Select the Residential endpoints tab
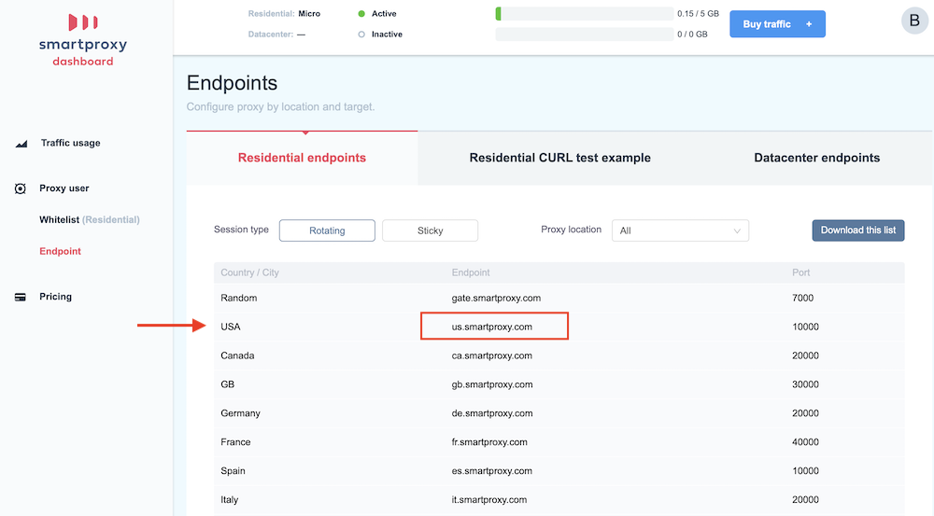This screenshot has width=934, height=516. 302,158
